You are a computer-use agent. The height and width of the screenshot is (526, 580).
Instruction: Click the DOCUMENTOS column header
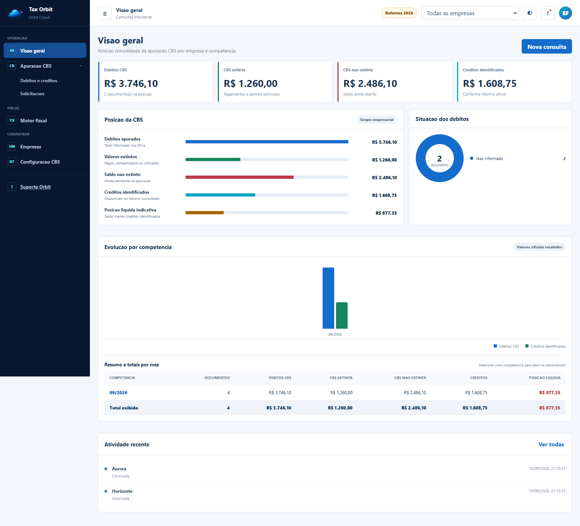pyautogui.click(x=217, y=378)
